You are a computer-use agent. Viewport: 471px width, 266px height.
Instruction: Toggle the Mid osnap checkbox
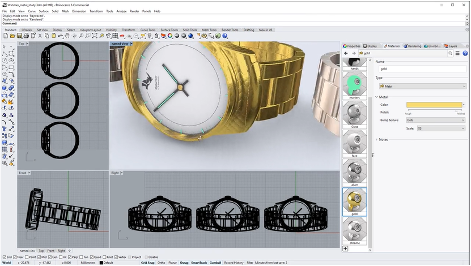39,258
